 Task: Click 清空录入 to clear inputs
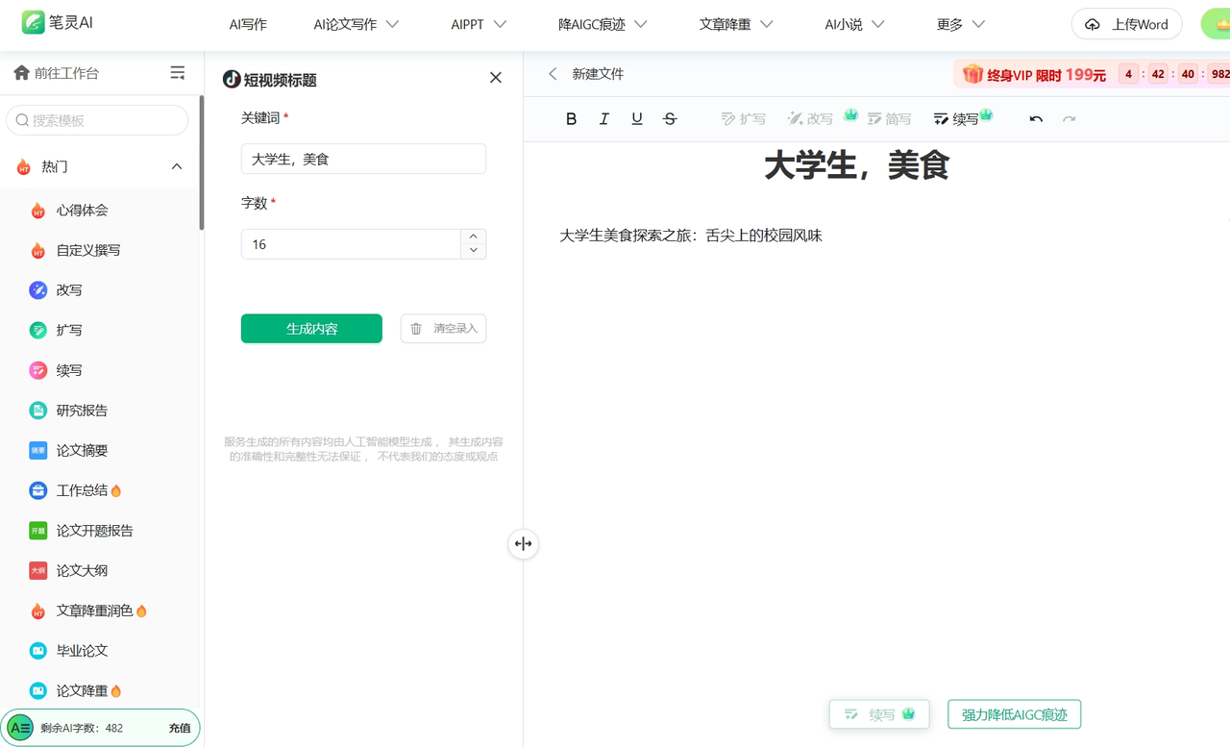[x=443, y=329]
